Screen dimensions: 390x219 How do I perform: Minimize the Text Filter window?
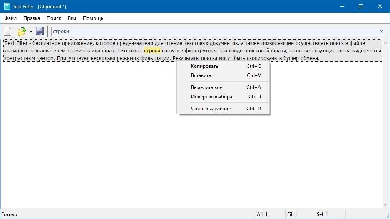342,7
